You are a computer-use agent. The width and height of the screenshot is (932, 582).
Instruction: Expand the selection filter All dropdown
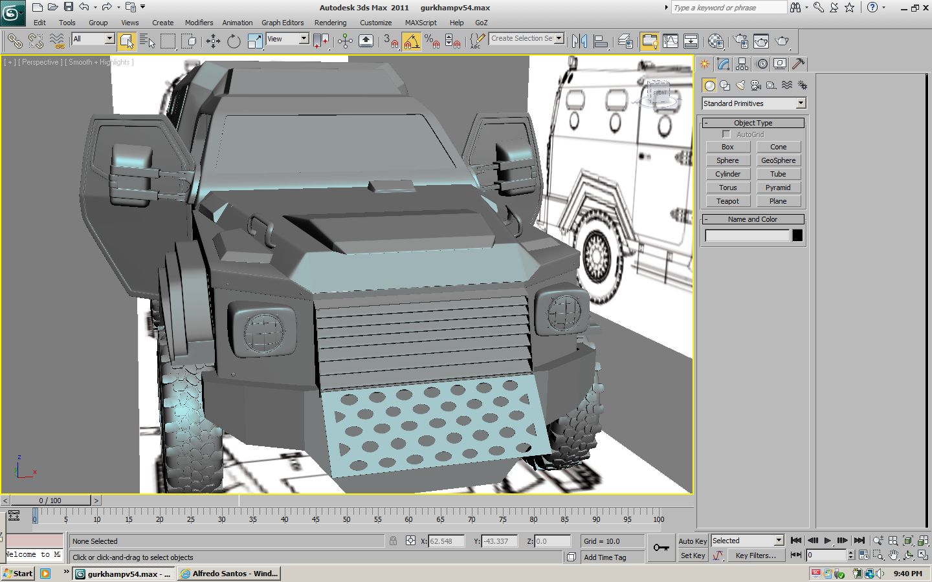(x=93, y=39)
